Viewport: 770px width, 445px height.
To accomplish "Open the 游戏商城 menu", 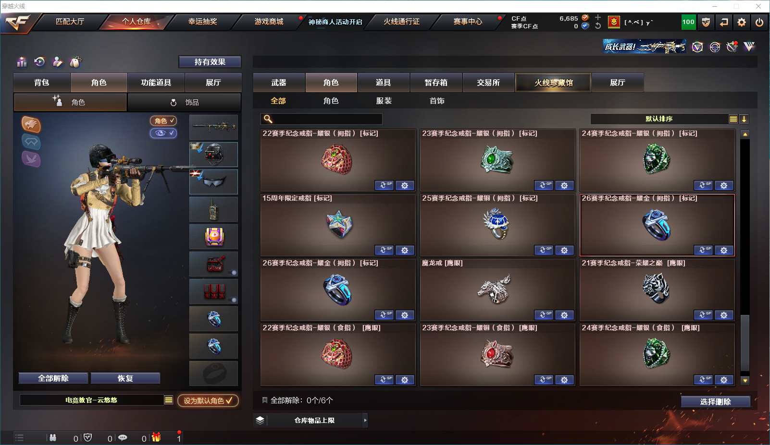I will pyautogui.click(x=269, y=22).
